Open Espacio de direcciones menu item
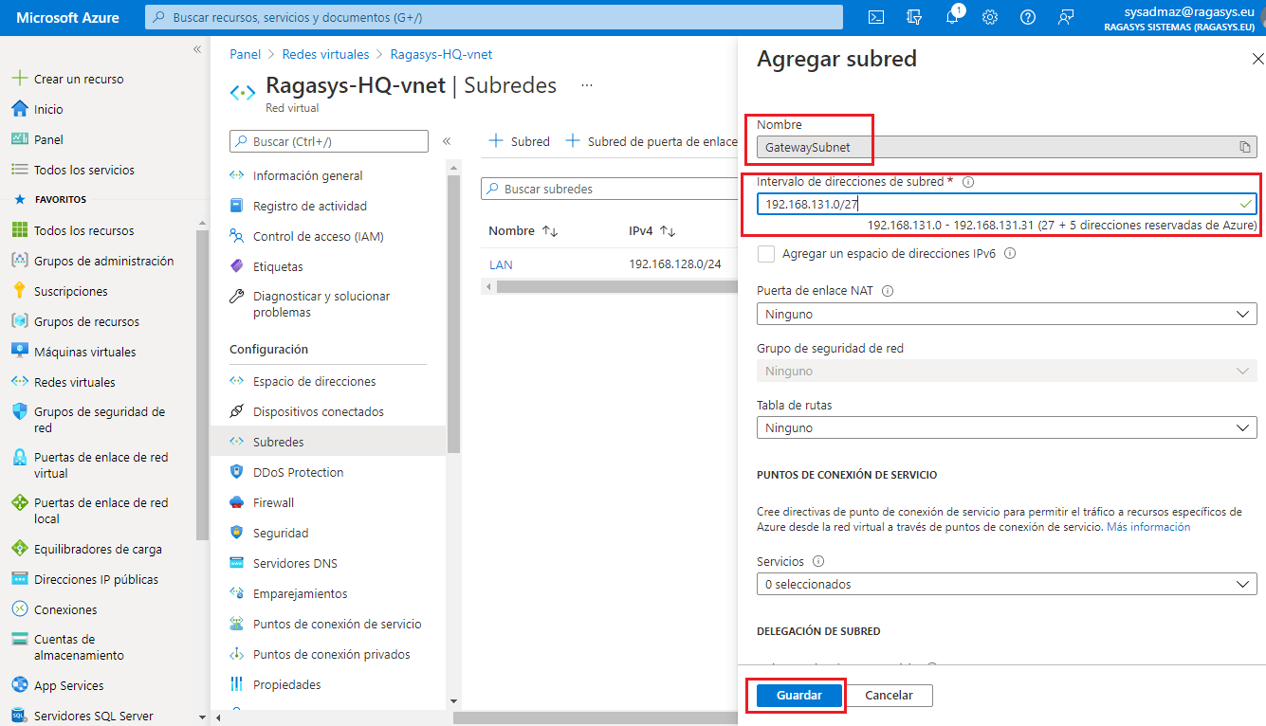 (314, 381)
